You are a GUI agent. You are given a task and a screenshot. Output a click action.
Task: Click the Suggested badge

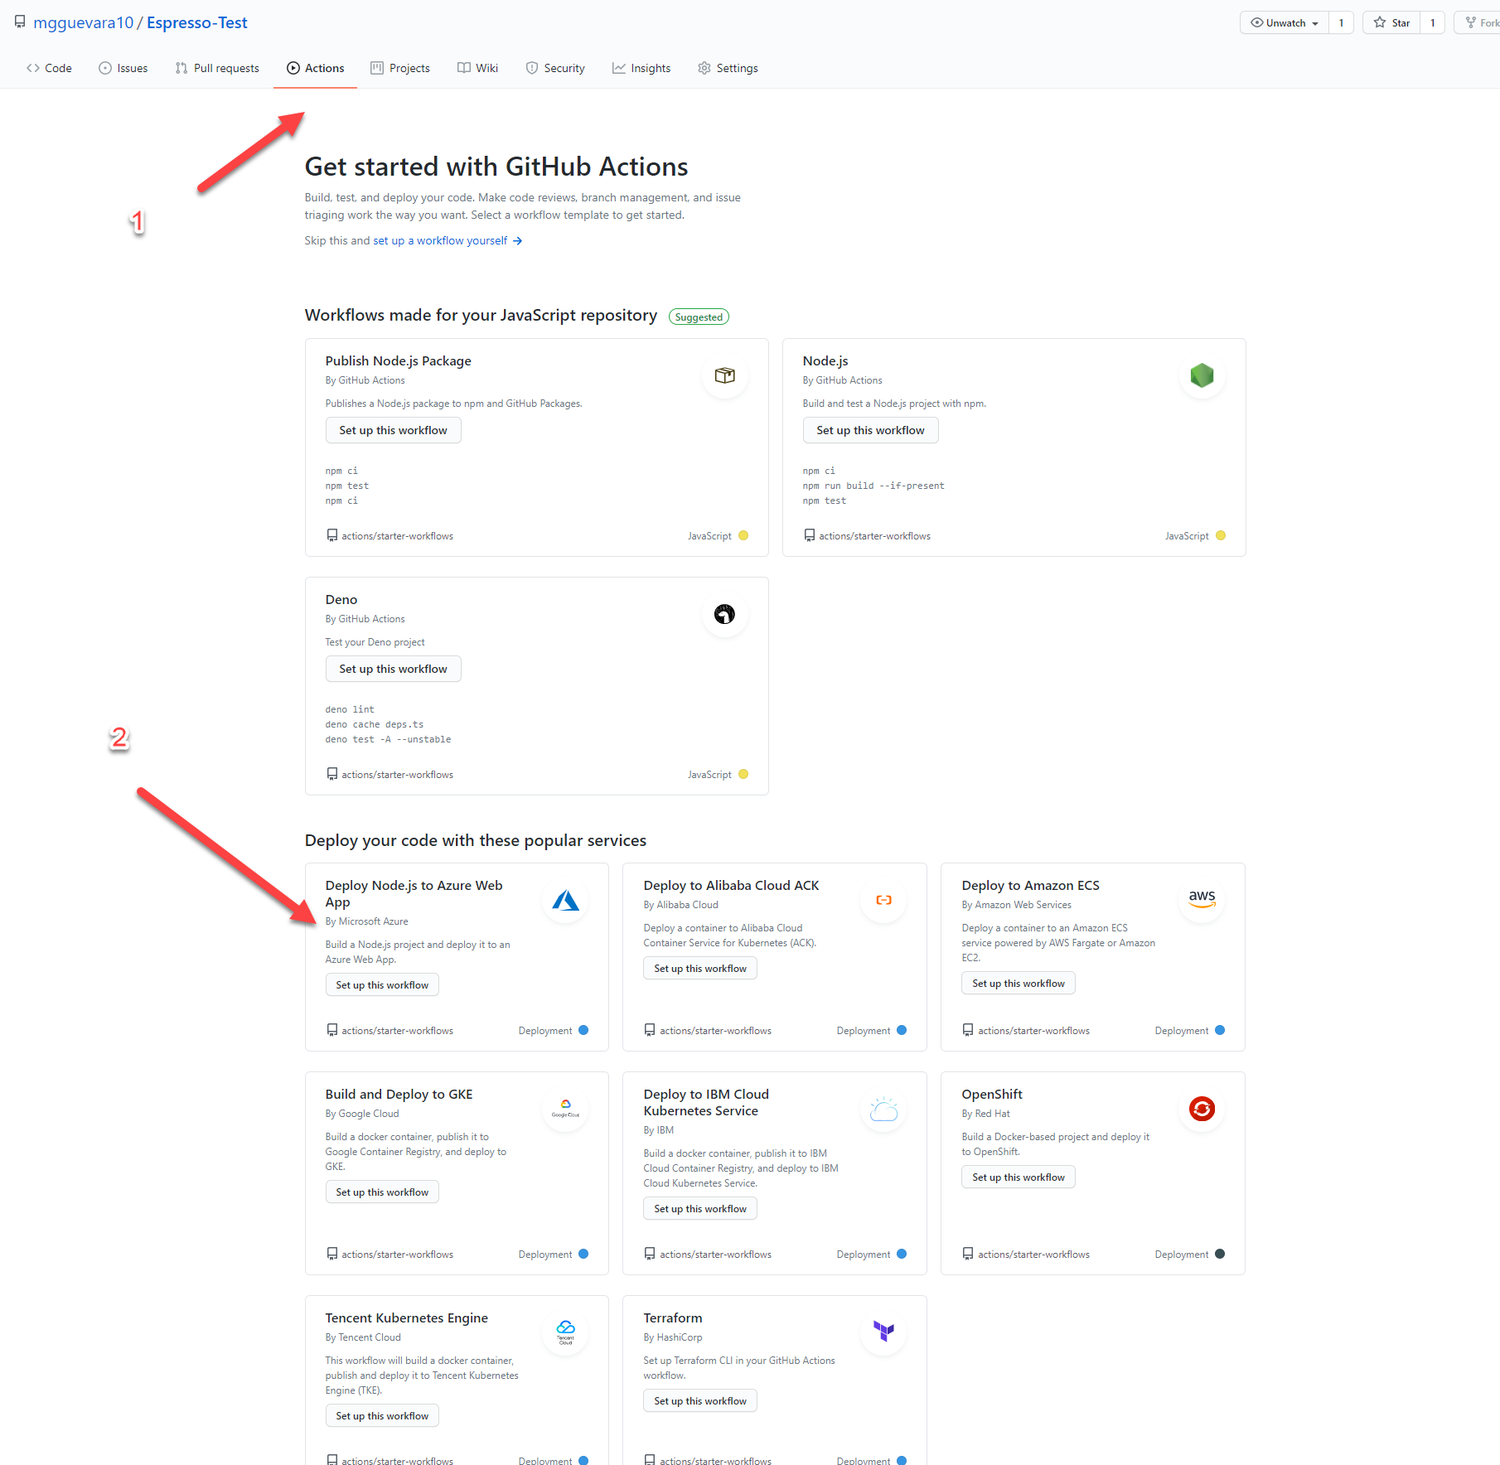tap(699, 317)
